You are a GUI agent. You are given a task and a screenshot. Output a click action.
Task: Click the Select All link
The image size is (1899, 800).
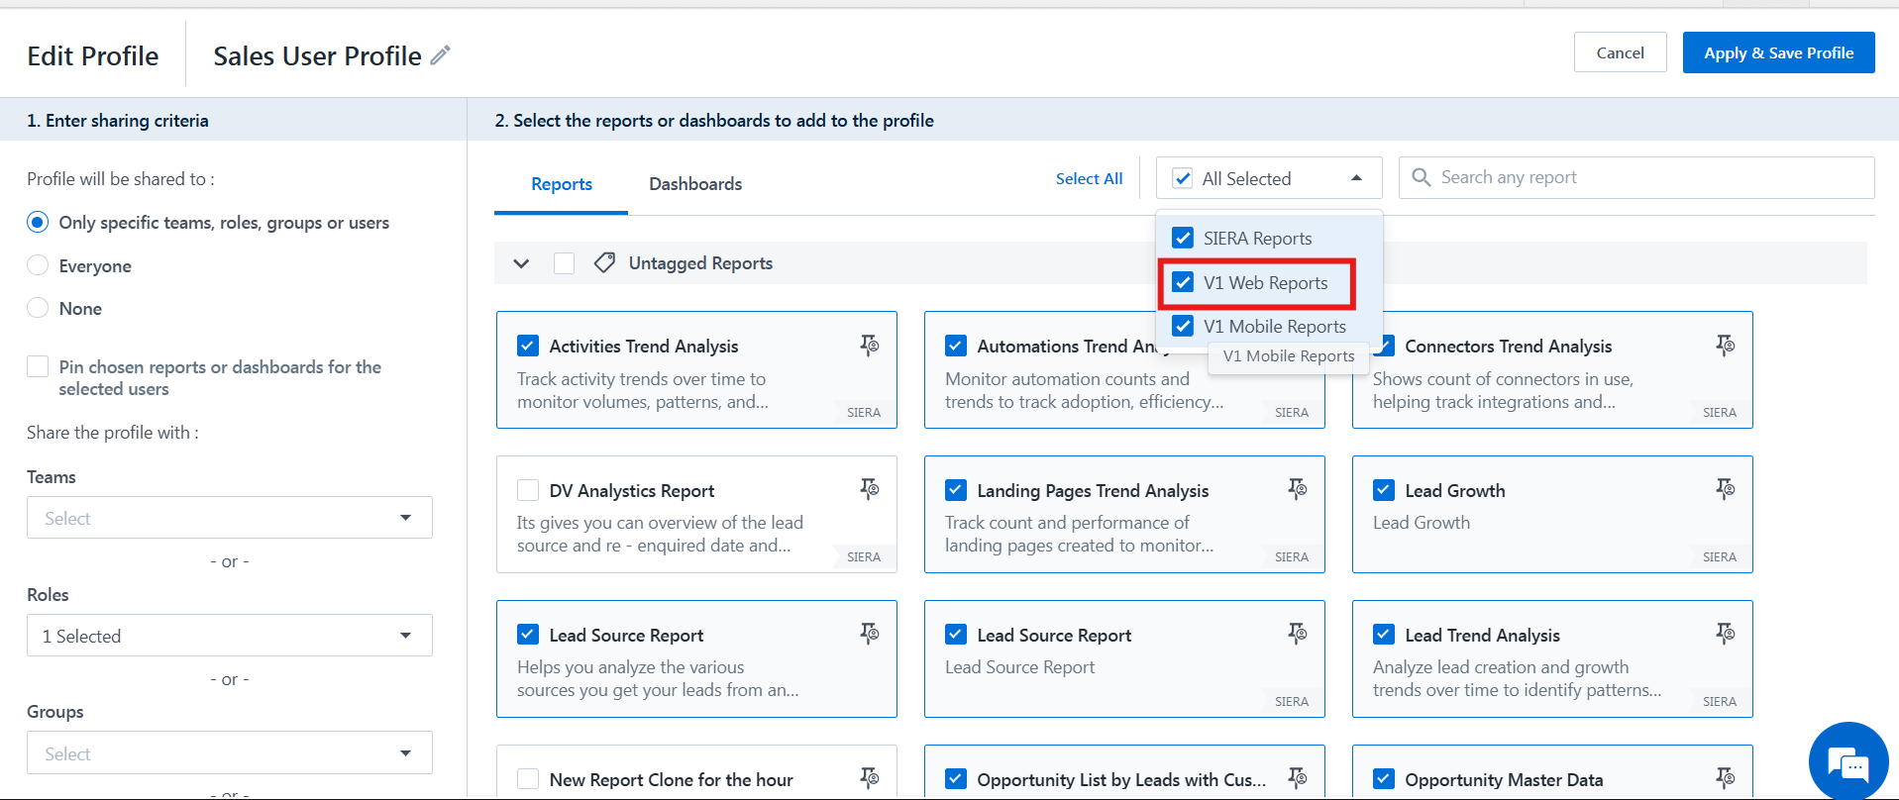1089,179
